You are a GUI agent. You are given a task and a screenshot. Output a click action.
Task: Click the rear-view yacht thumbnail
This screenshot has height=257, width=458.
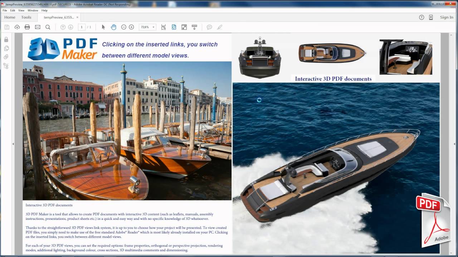click(x=260, y=57)
